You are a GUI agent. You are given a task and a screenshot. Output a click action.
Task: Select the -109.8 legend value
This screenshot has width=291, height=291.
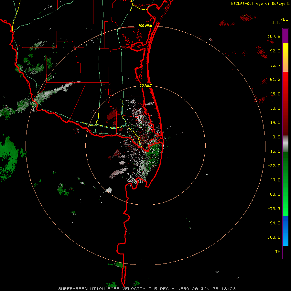273,237
